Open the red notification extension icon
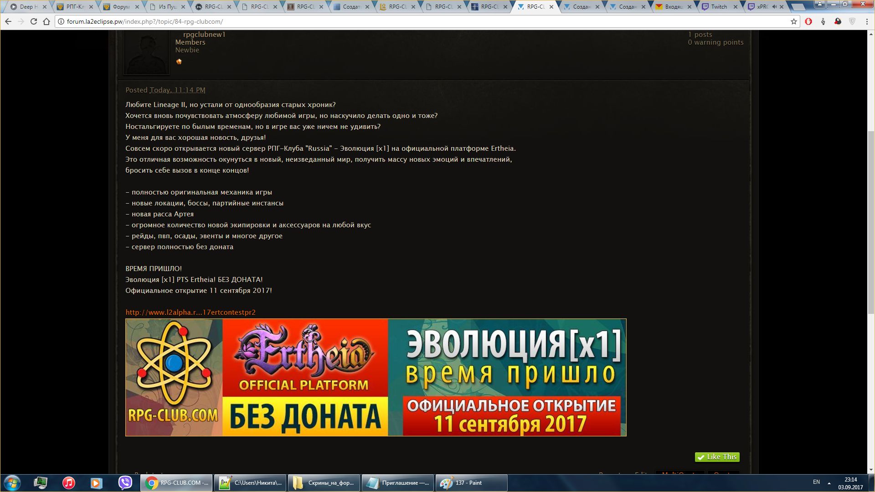 [x=838, y=21]
